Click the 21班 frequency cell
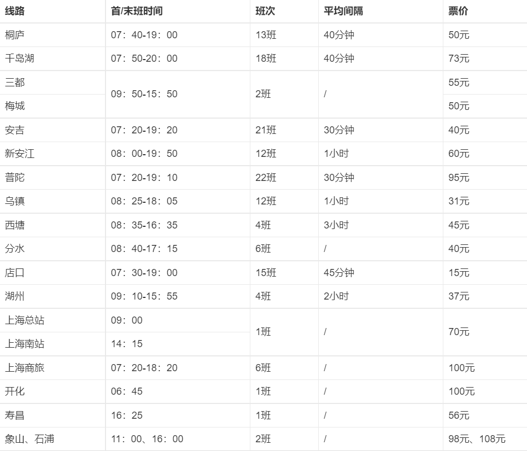The image size is (527, 451). pos(266,130)
